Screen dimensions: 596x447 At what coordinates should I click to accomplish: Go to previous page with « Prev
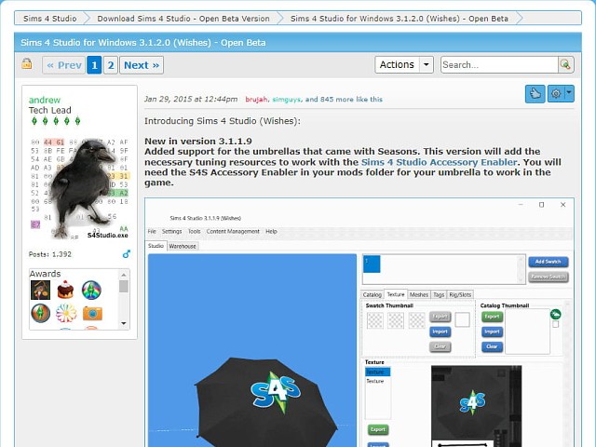[64, 65]
